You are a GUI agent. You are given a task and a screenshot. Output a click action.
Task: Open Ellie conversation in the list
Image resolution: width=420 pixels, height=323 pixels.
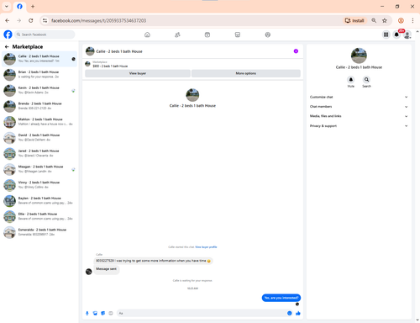coord(39,216)
